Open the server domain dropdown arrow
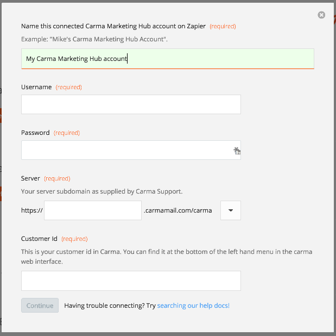336x336 pixels. (x=231, y=210)
